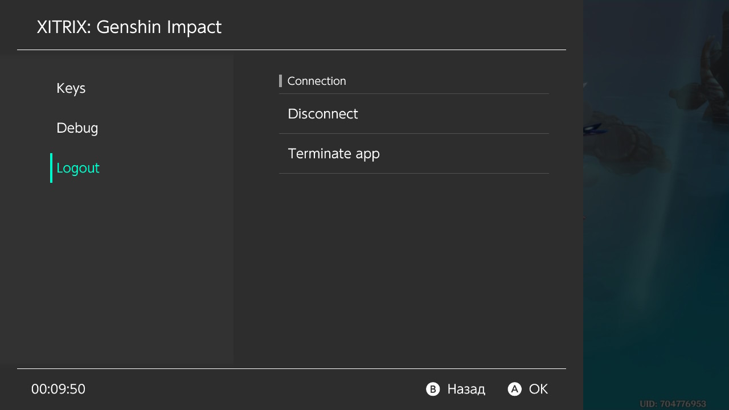Viewport: 729px width, 410px height.
Task: Click the 00:09:50 timer display
Action: coord(58,389)
